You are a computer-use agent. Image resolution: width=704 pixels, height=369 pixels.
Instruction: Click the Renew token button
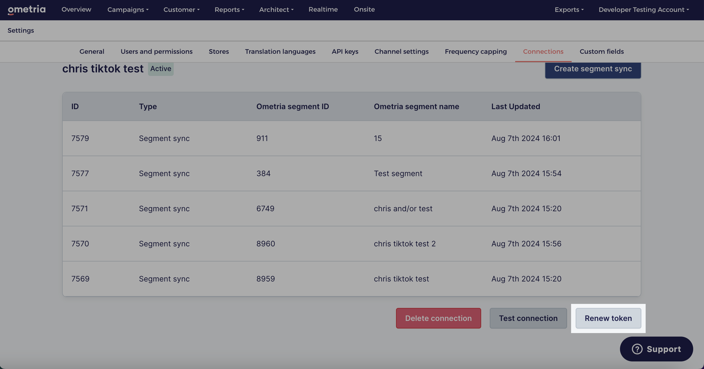point(608,318)
